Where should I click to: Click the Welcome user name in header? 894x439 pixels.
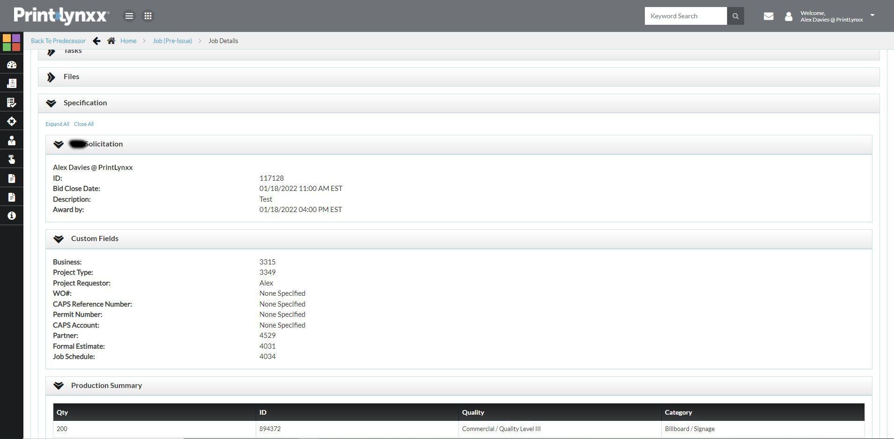click(832, 16)
